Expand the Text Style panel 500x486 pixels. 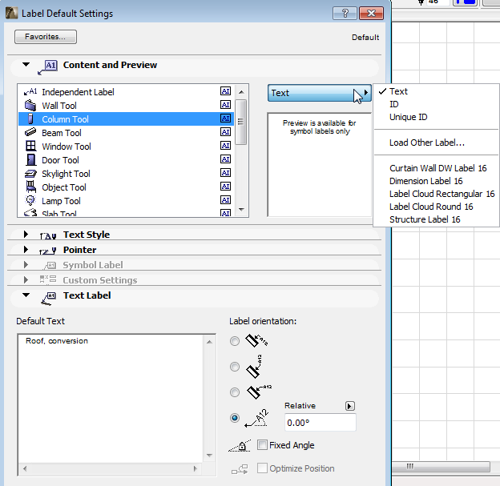coord(26,235)
